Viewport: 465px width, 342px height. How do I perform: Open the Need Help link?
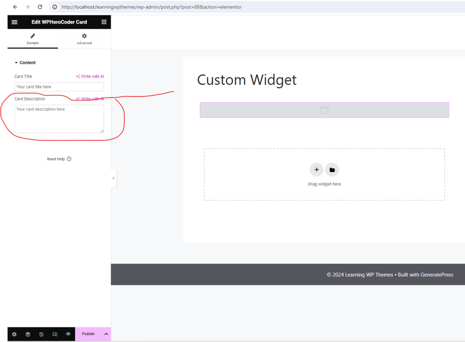pyautogui.click(x=59, y=159)
